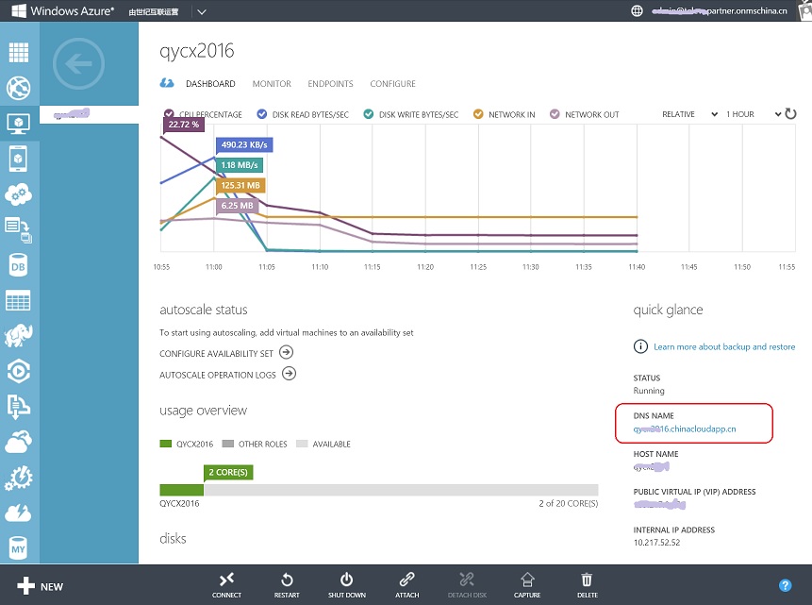Open the Storage table icon

click(18, 300)
